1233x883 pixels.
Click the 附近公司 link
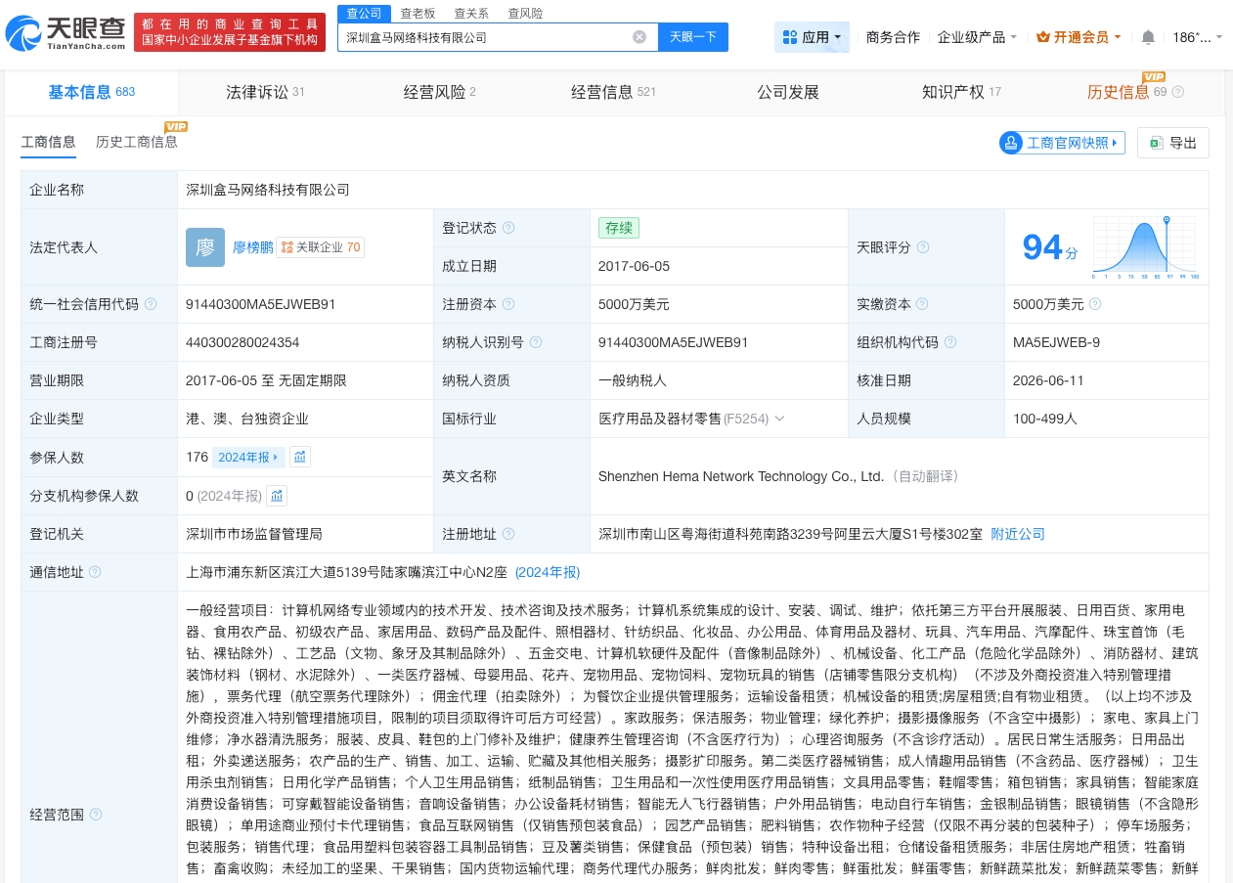click(1018, 534)
